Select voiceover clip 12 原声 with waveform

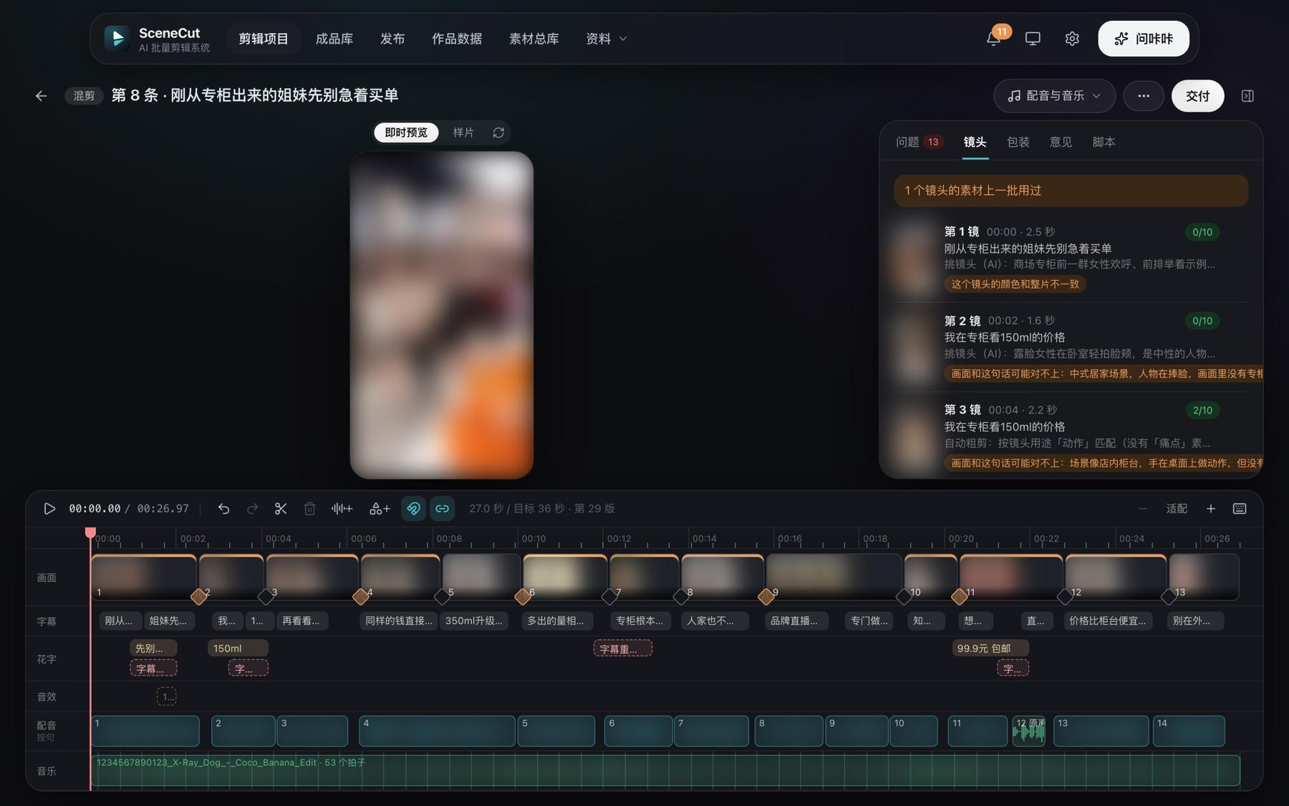click(x=1029, y=731)
